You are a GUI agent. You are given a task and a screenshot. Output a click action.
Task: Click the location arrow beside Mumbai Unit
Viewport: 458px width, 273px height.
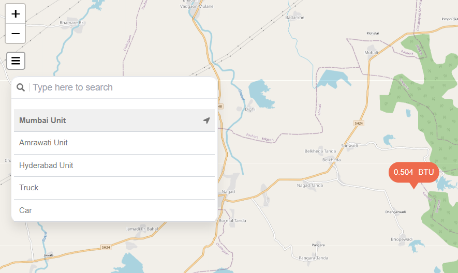pos(206,120)
